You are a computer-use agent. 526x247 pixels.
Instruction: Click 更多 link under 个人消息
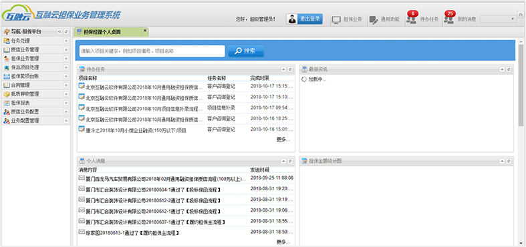[x=283, y=242]
